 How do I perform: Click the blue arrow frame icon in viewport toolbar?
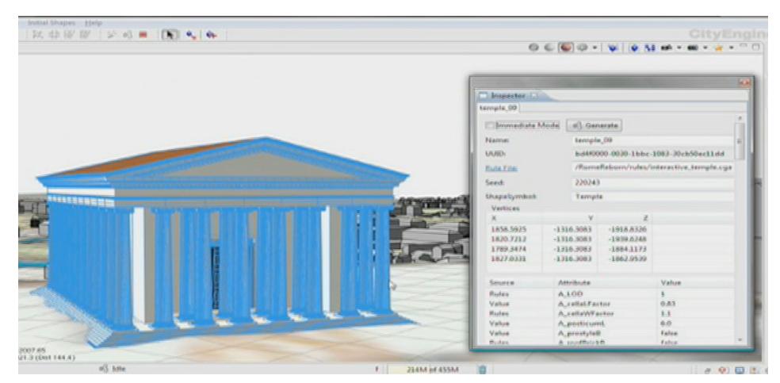click(634, 48)
